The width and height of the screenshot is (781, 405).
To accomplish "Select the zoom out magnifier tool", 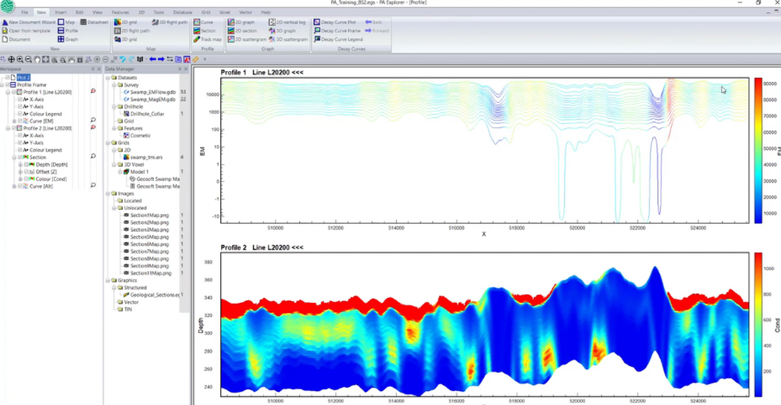I will (x=28, y=59).
